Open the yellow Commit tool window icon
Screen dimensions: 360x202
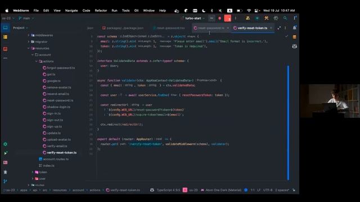(x=5, y=37)
